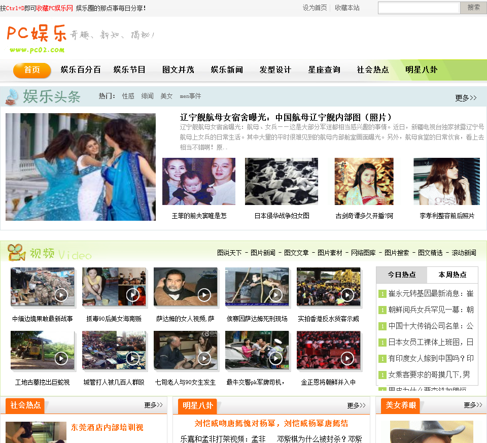Select 娱乐新闻 in navigation bar
Viewport: 487px width, 443px height.
[x=227, y=70]
